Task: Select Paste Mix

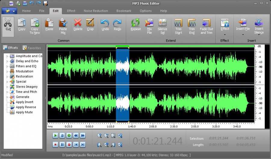Action: pos(63,26)
